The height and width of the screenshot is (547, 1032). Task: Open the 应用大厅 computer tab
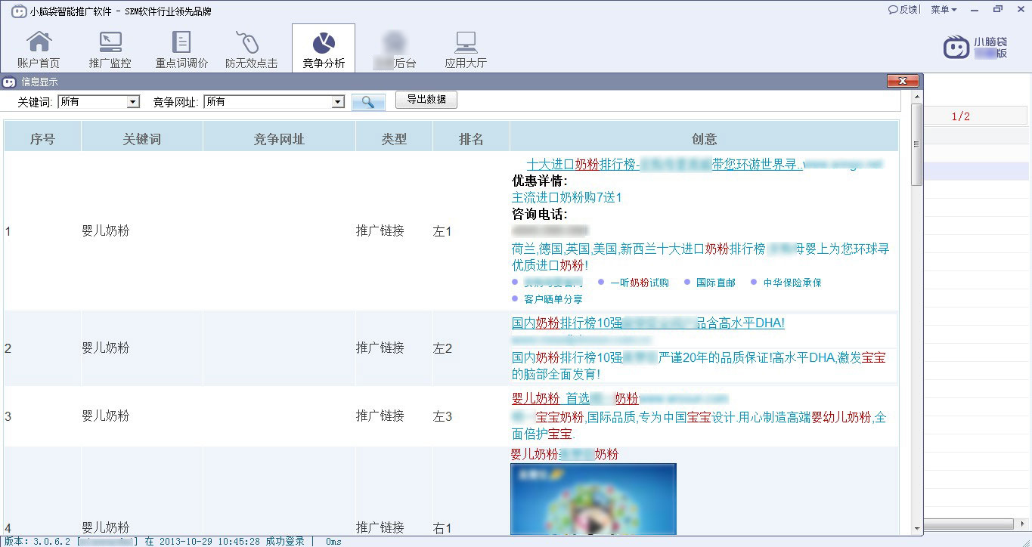tap(466, 49)
